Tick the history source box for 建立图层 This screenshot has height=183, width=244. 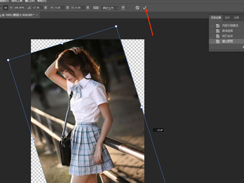tap(211, 41)
